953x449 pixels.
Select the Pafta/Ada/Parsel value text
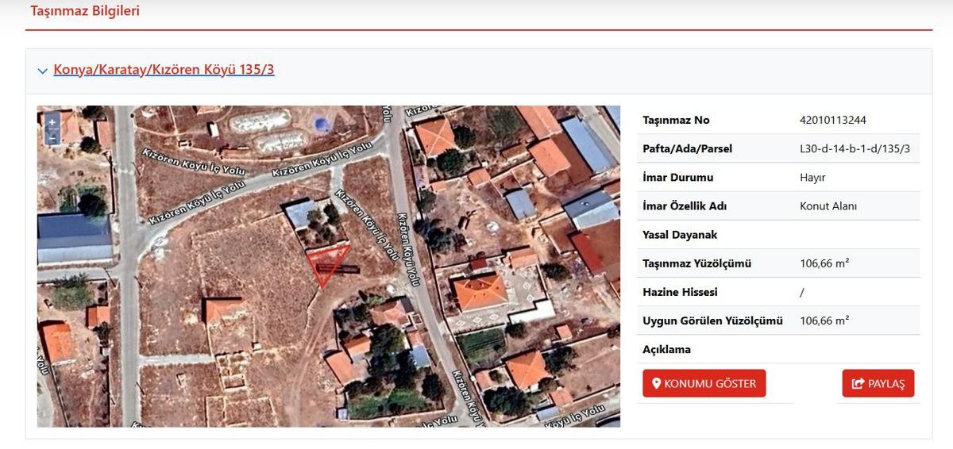(855, 149)
